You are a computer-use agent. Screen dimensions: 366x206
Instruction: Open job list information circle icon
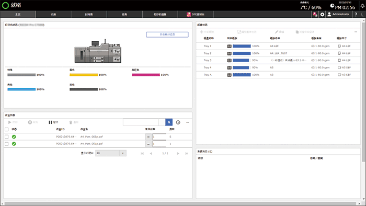178,122
